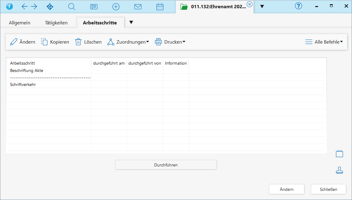Image resolution: width=352 pixels, height=200 pixels.
Task: Open the mail envelope icon
Action: coord(138,6)
